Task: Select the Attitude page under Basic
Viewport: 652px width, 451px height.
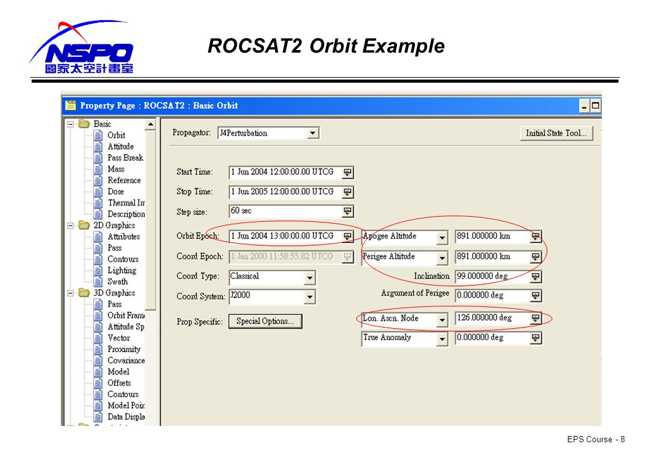Action: [120, 147]
